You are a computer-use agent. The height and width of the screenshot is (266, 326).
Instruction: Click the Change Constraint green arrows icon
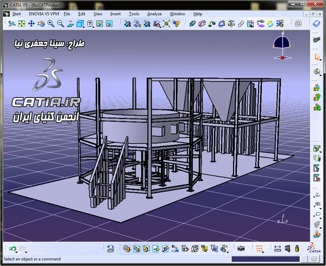coord(270,24)
